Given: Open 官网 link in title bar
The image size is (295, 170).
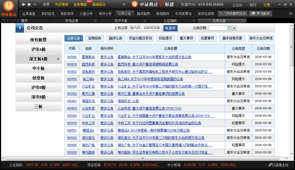Looking at the screenshot, I should [253, 5].
